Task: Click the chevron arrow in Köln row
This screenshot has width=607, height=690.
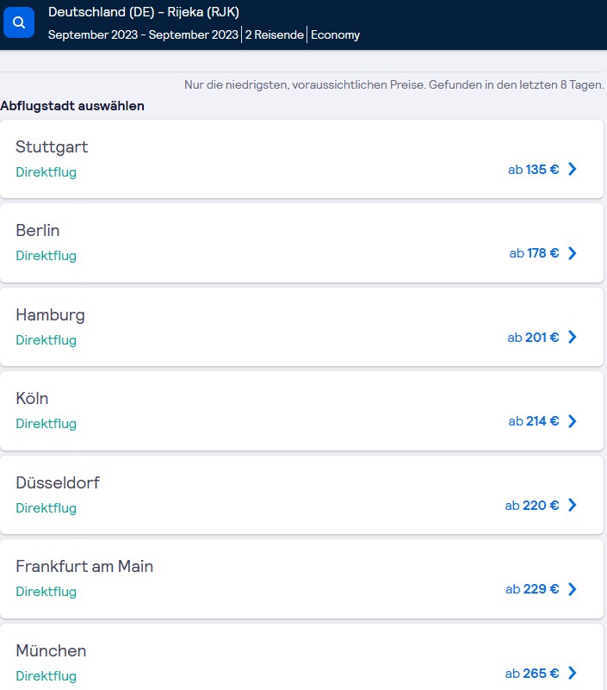Action: click(573, 421)
